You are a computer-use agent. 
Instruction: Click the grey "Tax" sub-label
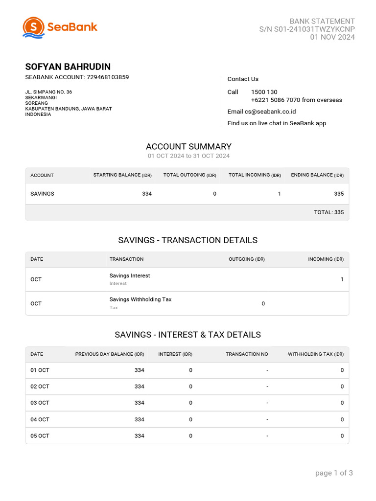point(114,308)
